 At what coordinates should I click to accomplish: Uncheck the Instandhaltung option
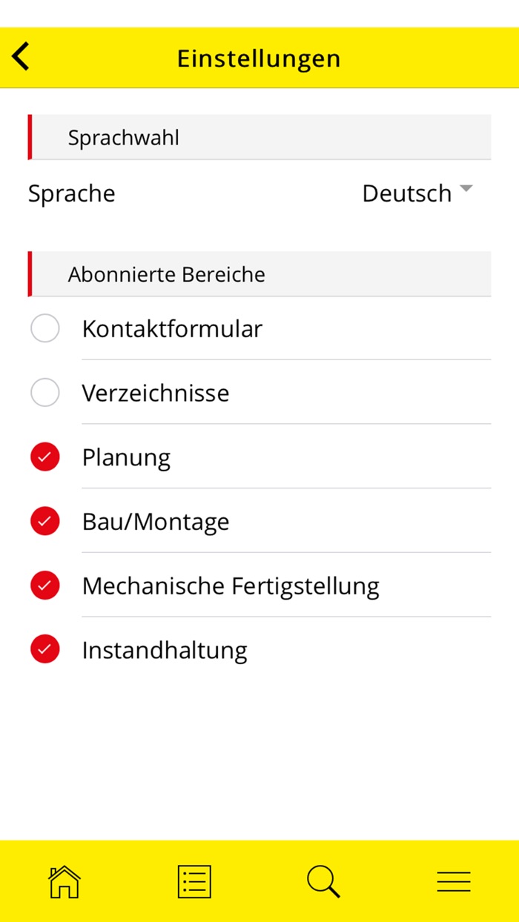point(44,649)
